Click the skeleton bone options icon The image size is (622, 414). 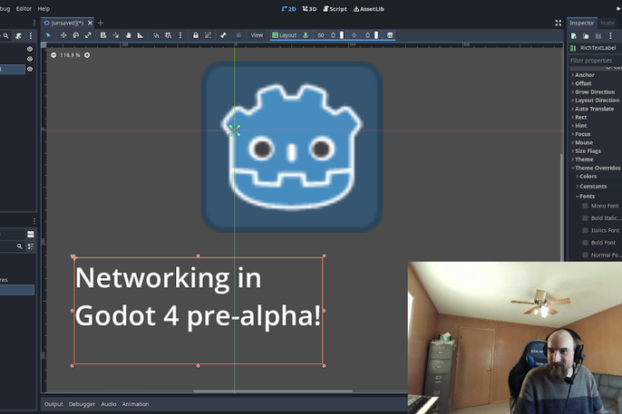point(223,35)
